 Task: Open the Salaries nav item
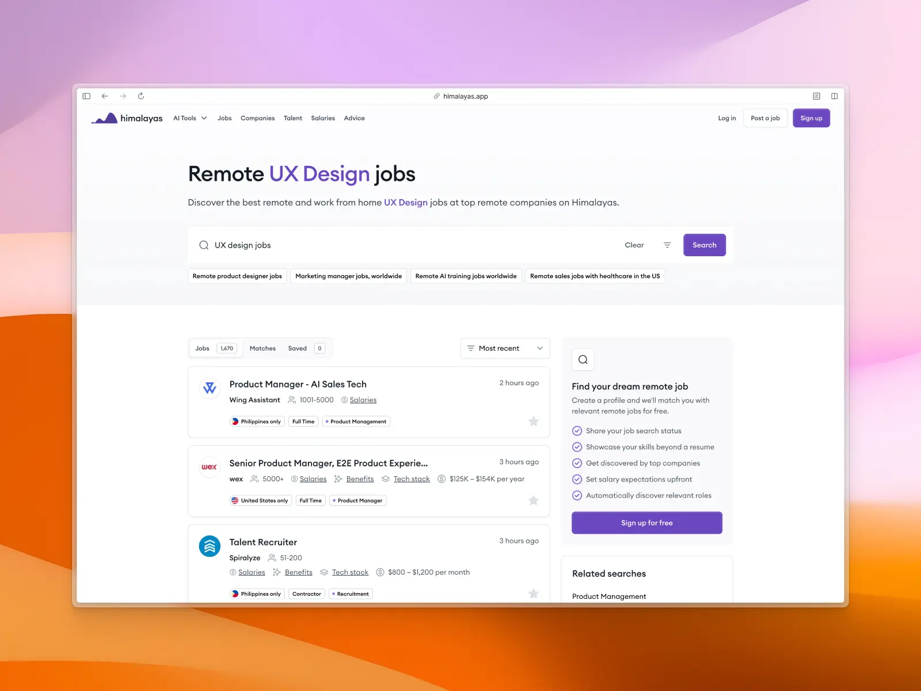tap(323, 118)
